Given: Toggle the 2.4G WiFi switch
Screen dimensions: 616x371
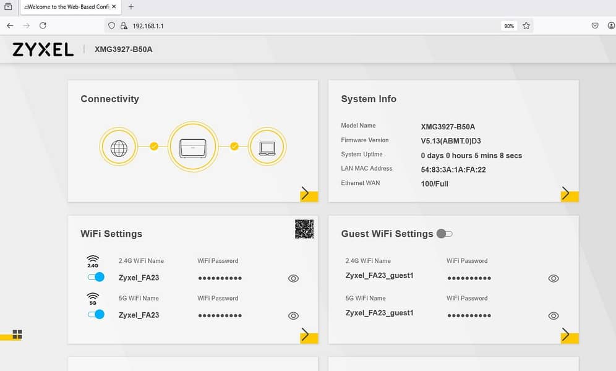Looking at the screenshot, I should pos(96,277).
